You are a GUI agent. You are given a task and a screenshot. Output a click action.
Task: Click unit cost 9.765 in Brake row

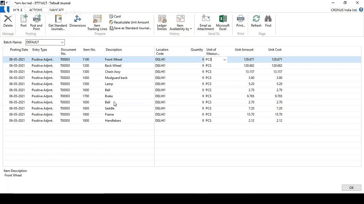click(278, 96)
